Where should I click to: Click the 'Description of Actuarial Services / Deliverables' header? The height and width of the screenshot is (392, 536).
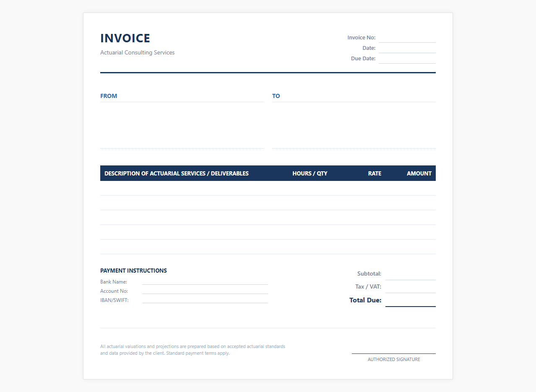(x=177, y=173)
